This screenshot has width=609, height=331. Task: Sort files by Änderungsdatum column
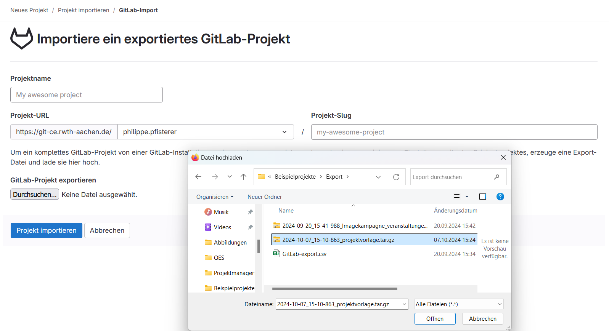[x=455, y=211]
